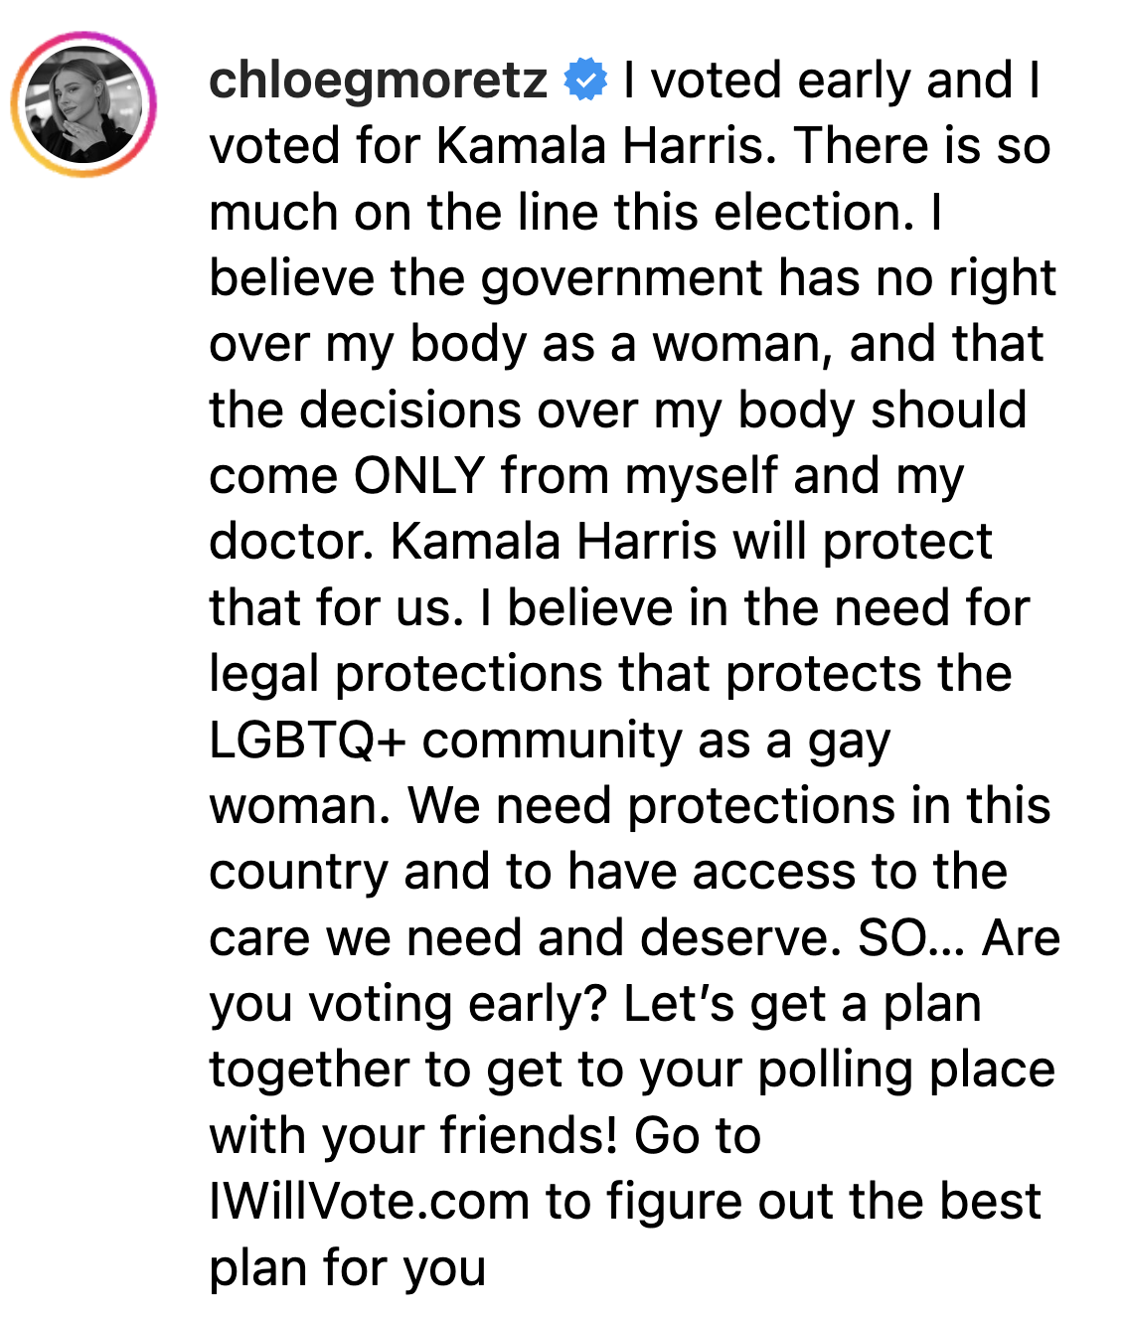Click the blue verified badge icon
Screen dimensions: 1125x1320
(x=586, y=81)
